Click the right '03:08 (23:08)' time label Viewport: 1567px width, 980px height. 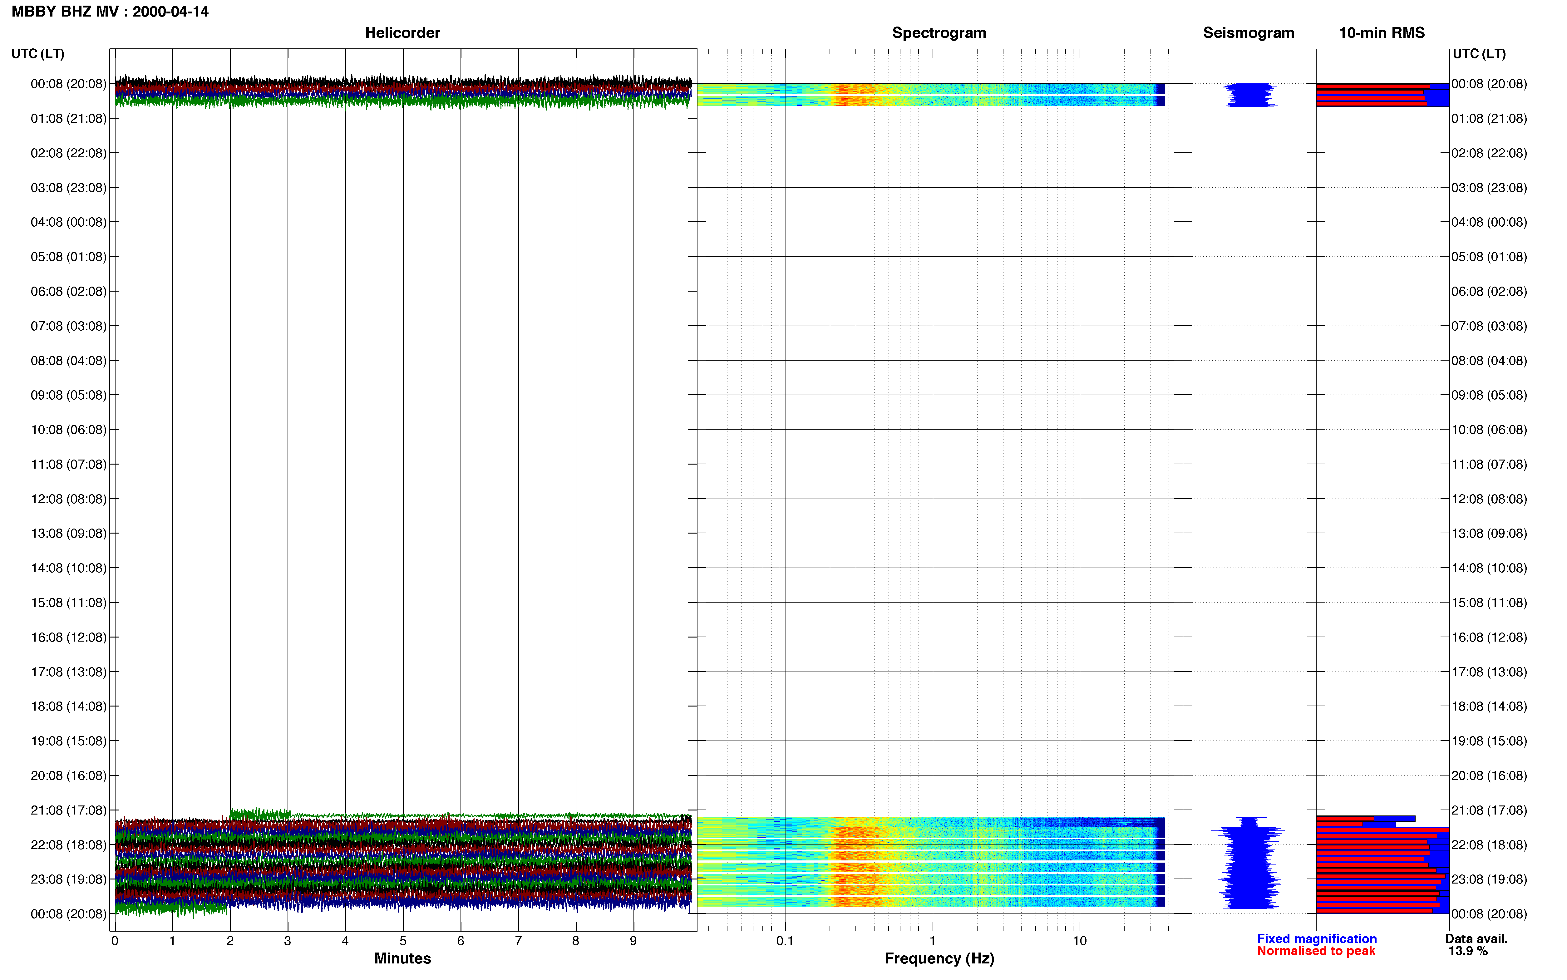1489,188
